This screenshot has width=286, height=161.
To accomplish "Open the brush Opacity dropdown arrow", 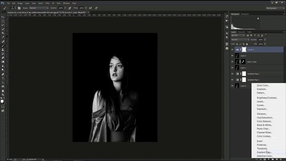I will (65, 8).
